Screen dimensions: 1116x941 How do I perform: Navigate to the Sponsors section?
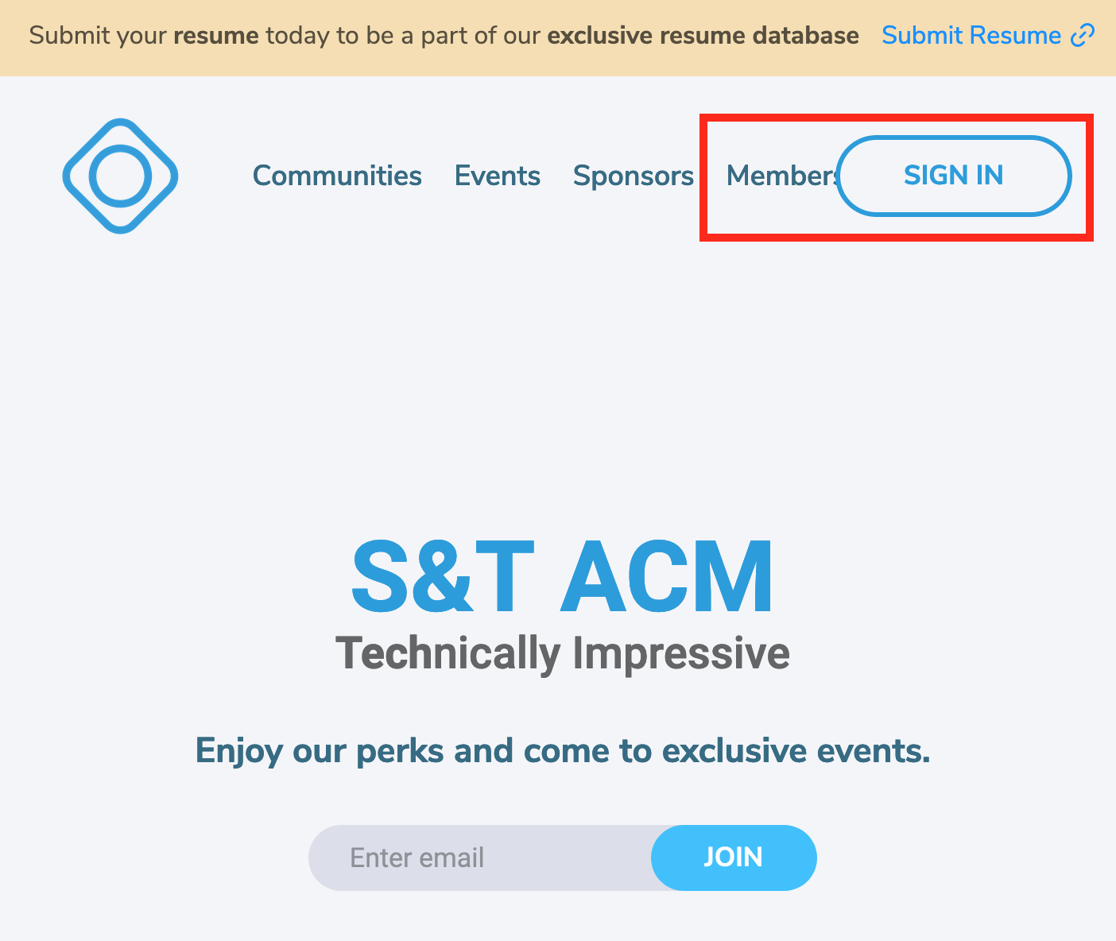coord(633,176)
